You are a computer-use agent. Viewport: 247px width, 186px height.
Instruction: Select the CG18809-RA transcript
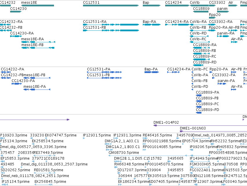(x=201, y=48)
